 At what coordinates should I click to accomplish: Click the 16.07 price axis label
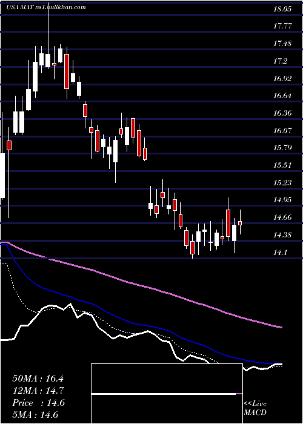[x=282, y=131]
